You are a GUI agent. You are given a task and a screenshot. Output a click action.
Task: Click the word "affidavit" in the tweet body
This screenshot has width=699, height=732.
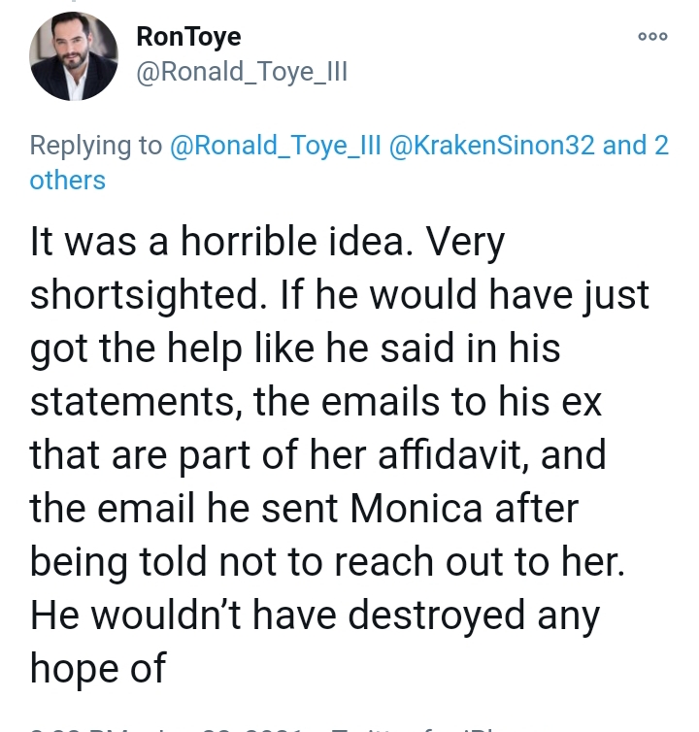pyautogui.click(x=453, y=455)
